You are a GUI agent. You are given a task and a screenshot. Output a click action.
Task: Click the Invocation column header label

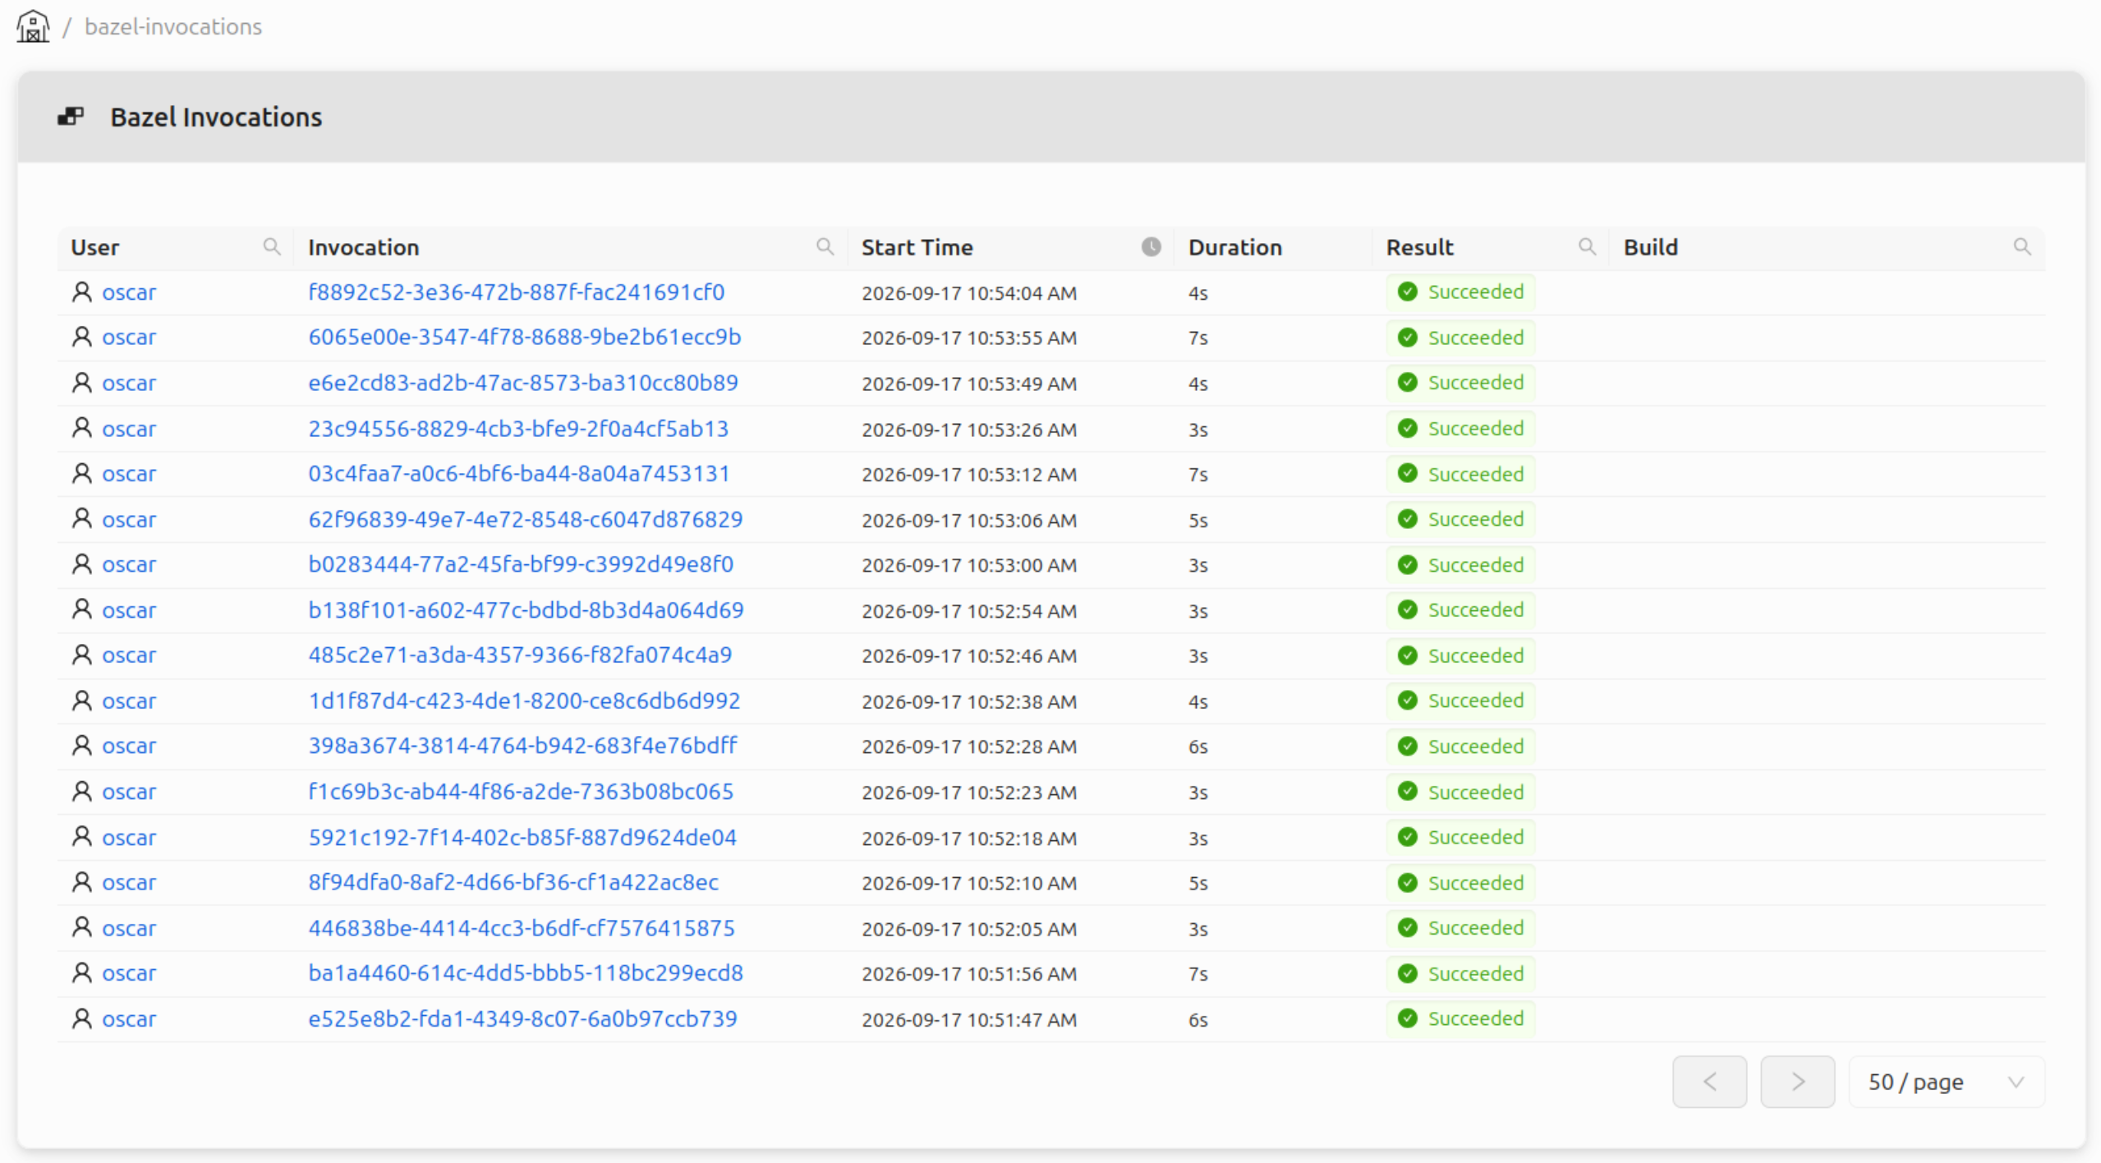tap(363, 247)
